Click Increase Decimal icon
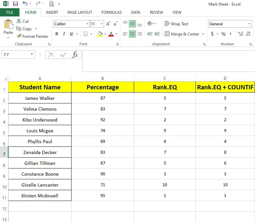This screenshot has height=222, width=255. [x=241, y=34]
